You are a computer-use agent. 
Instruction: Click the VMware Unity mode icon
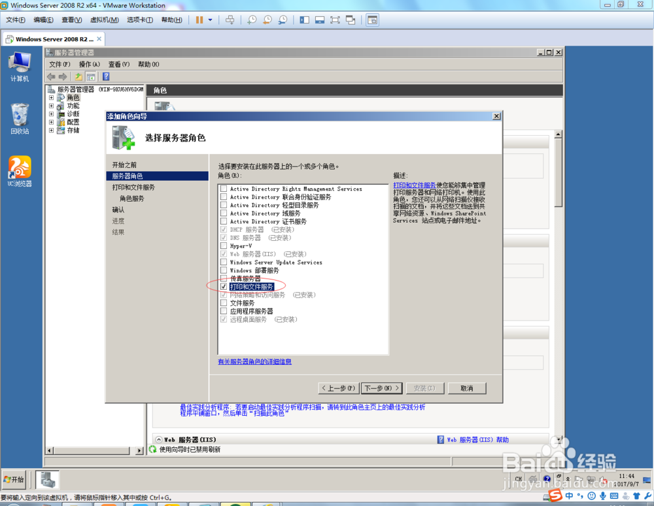[351, 20]
